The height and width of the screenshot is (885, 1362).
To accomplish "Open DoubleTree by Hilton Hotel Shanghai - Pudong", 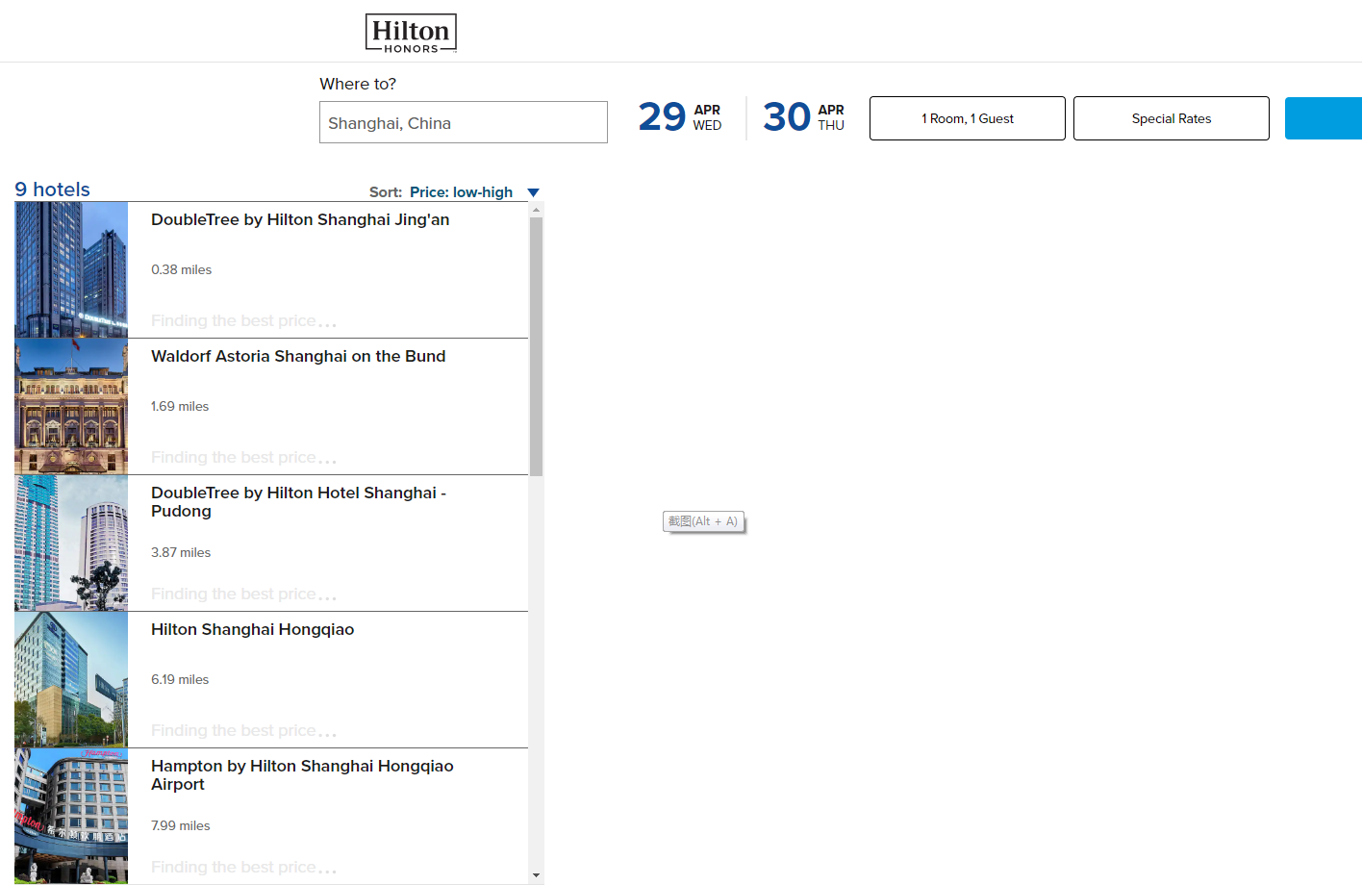I will tap(298, 501).
